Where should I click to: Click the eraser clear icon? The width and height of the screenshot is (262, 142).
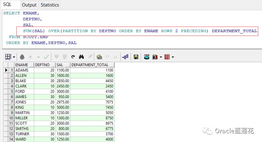point(90,56)
